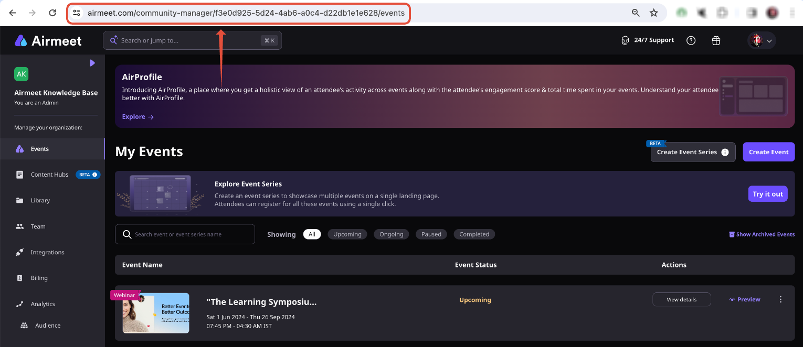Click the 24/7 Support headset link

[647, 40]
